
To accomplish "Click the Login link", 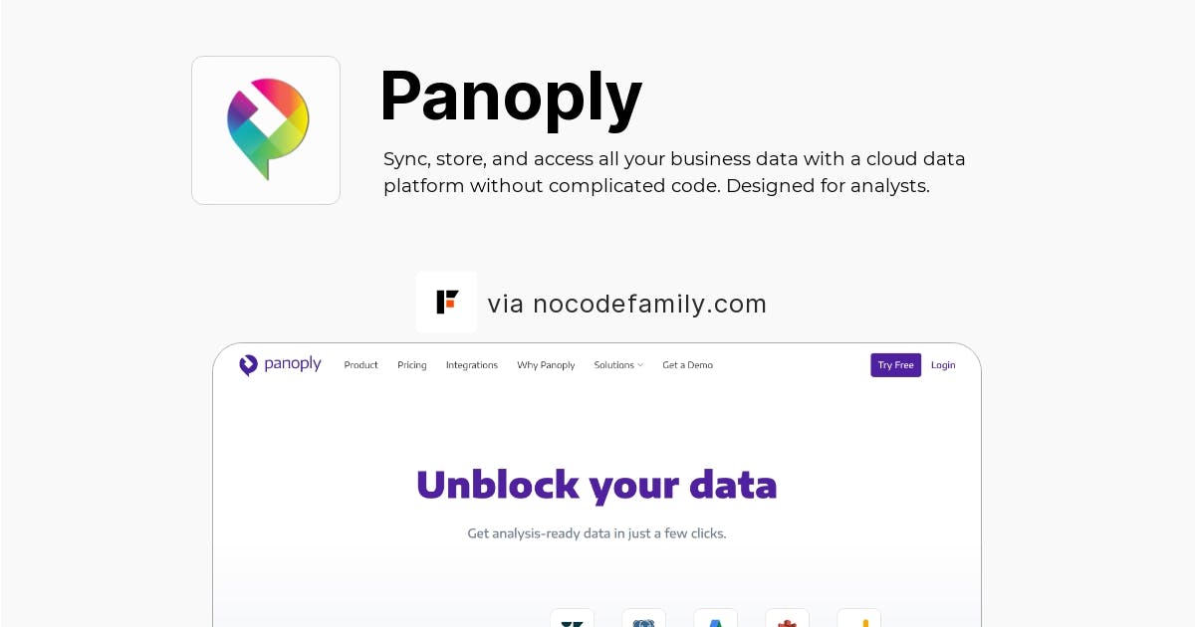I will 943,365.
